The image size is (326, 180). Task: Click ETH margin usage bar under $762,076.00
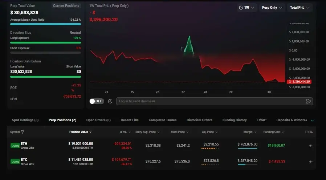(248, 148)
